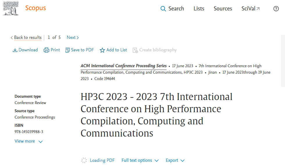Image resolution: width=285 pixels, height=167 pixels.
Task: Go Back to results
Action: 27,37
